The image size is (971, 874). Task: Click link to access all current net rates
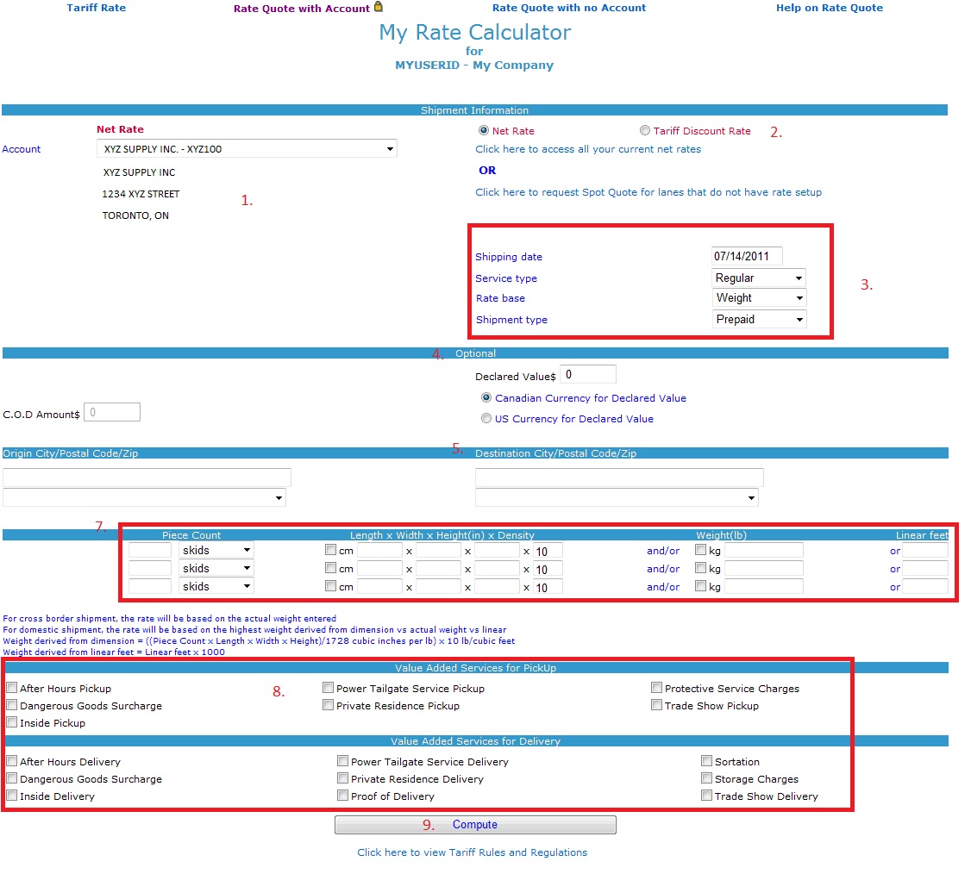pyautogui.click(x=588, y=149)
